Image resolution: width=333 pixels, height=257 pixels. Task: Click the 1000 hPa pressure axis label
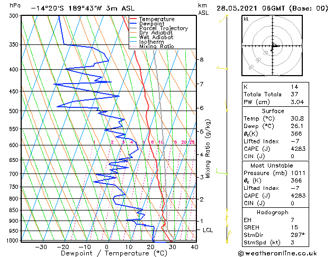coord(12,241)
